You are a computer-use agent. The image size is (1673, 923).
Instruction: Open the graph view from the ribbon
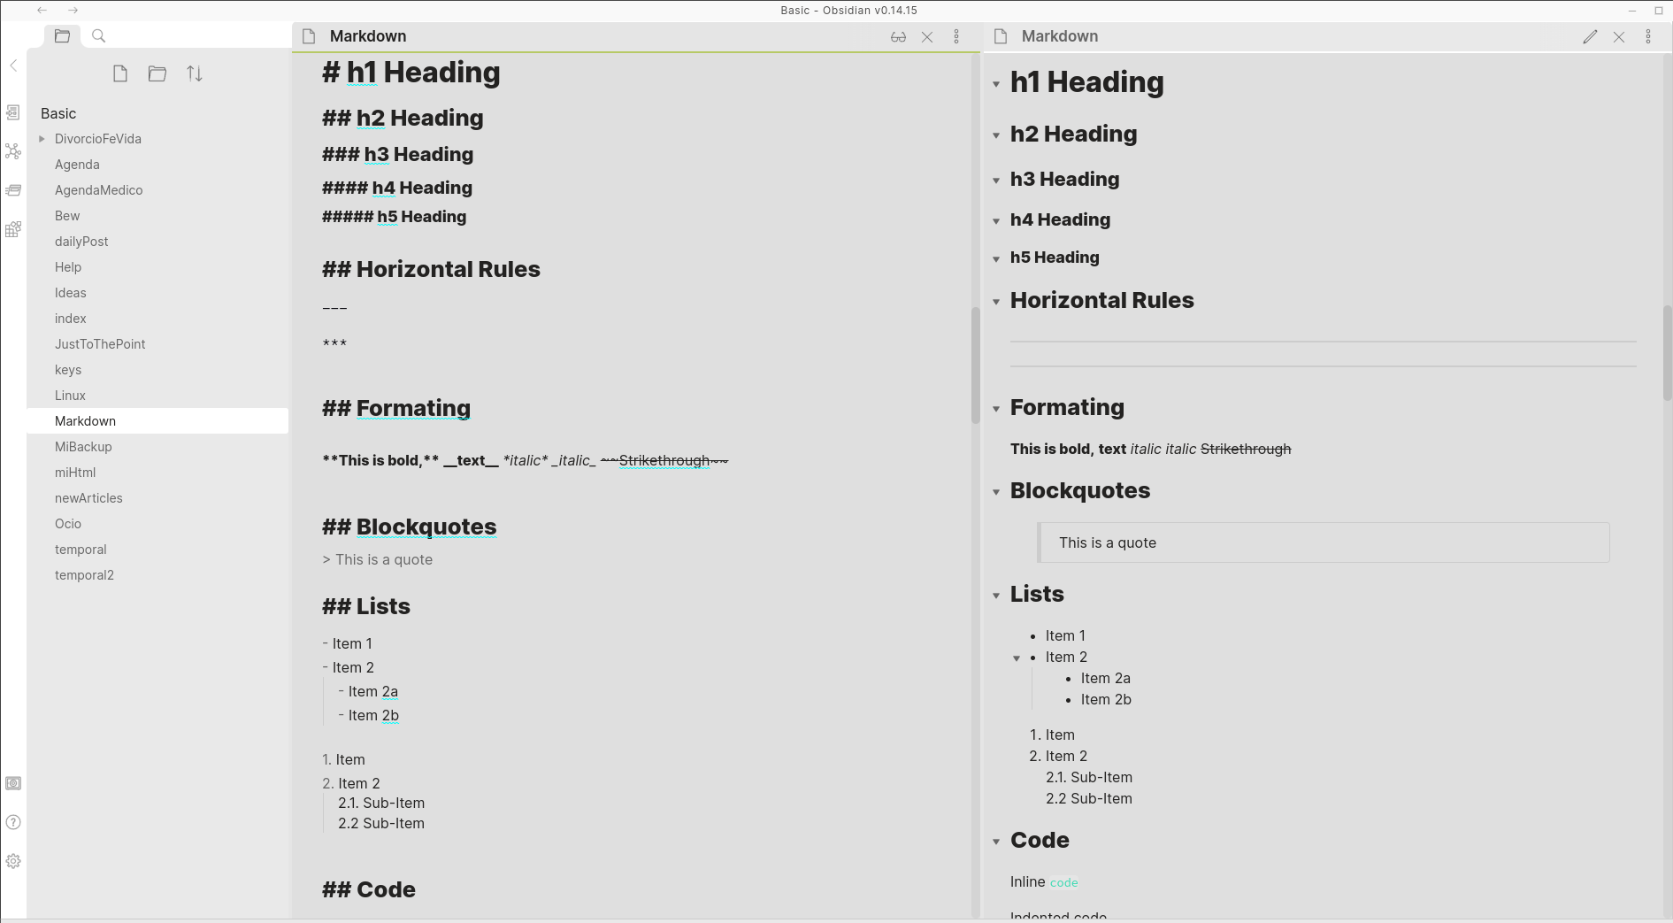[x=13, y=151]
